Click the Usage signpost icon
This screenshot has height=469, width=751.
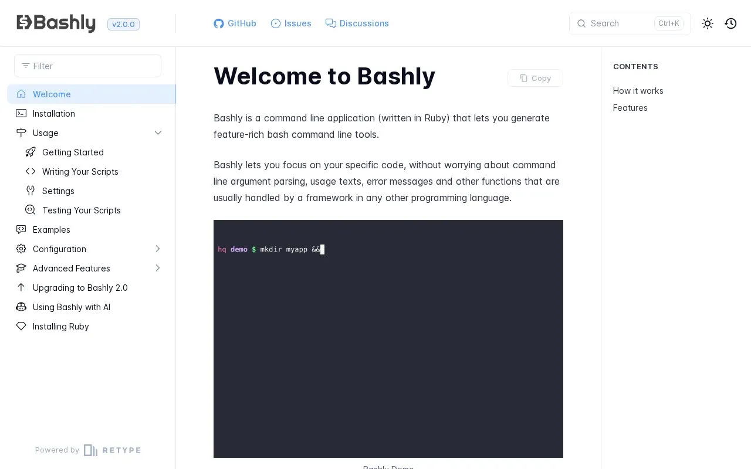(x=21, y=132)
